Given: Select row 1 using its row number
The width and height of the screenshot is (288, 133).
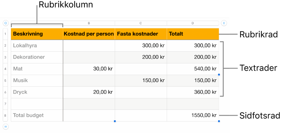Looking at the screenshot, I should coord(6,34).
